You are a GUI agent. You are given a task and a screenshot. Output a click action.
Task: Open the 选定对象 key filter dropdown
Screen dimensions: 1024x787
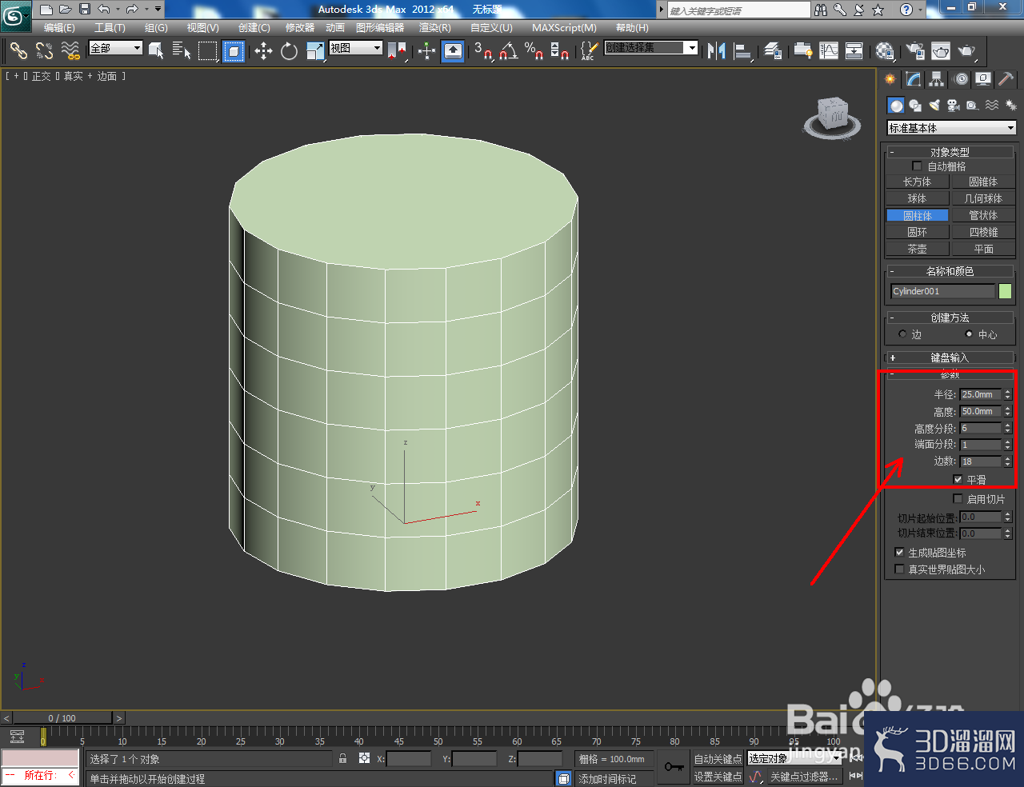point(794,758)
